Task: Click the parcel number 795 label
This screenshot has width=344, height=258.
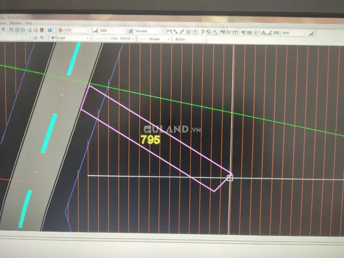Action: click(x=150, y=140)
